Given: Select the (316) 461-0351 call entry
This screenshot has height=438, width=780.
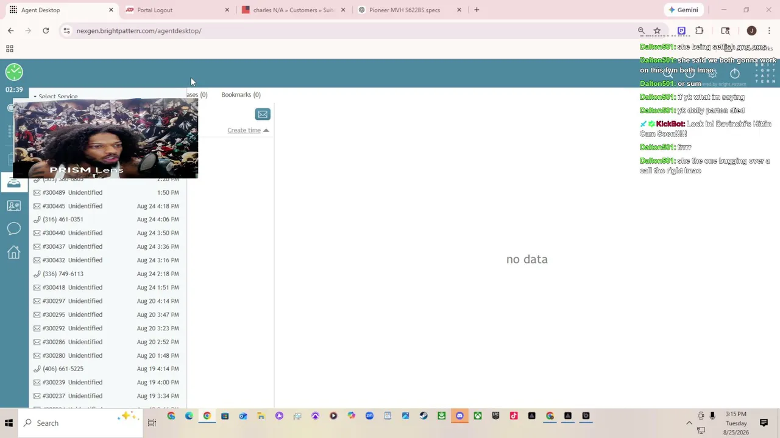Looking at the screenshot, I should click(x=107, y=219).
